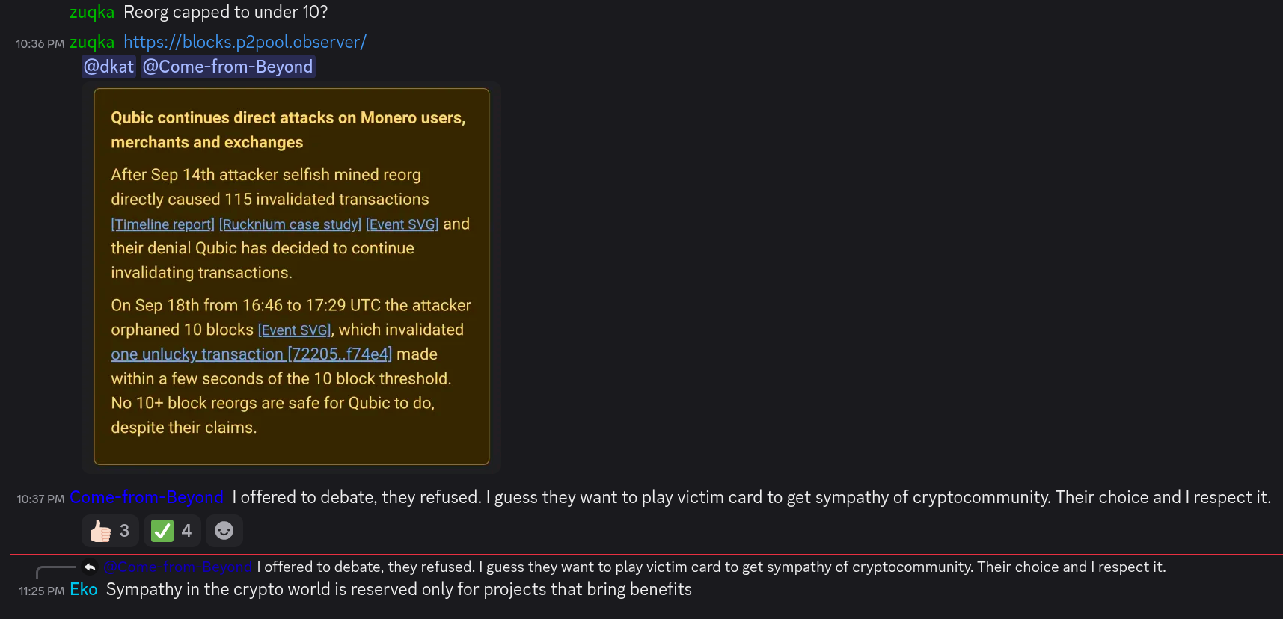Click Come-from-Beyond's username at 10:37 PM
Viewport: 1283px width, 619px height.
point(147,497)
